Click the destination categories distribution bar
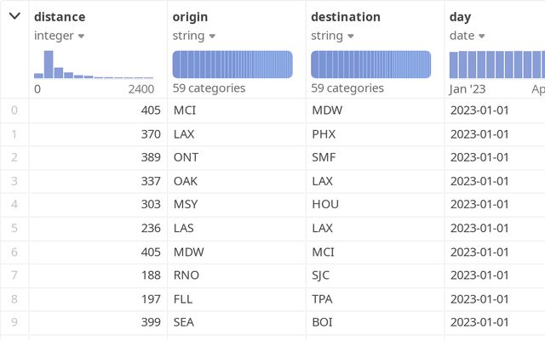The width and height of the screenshot is (545, 340). [x=371, y=65]
